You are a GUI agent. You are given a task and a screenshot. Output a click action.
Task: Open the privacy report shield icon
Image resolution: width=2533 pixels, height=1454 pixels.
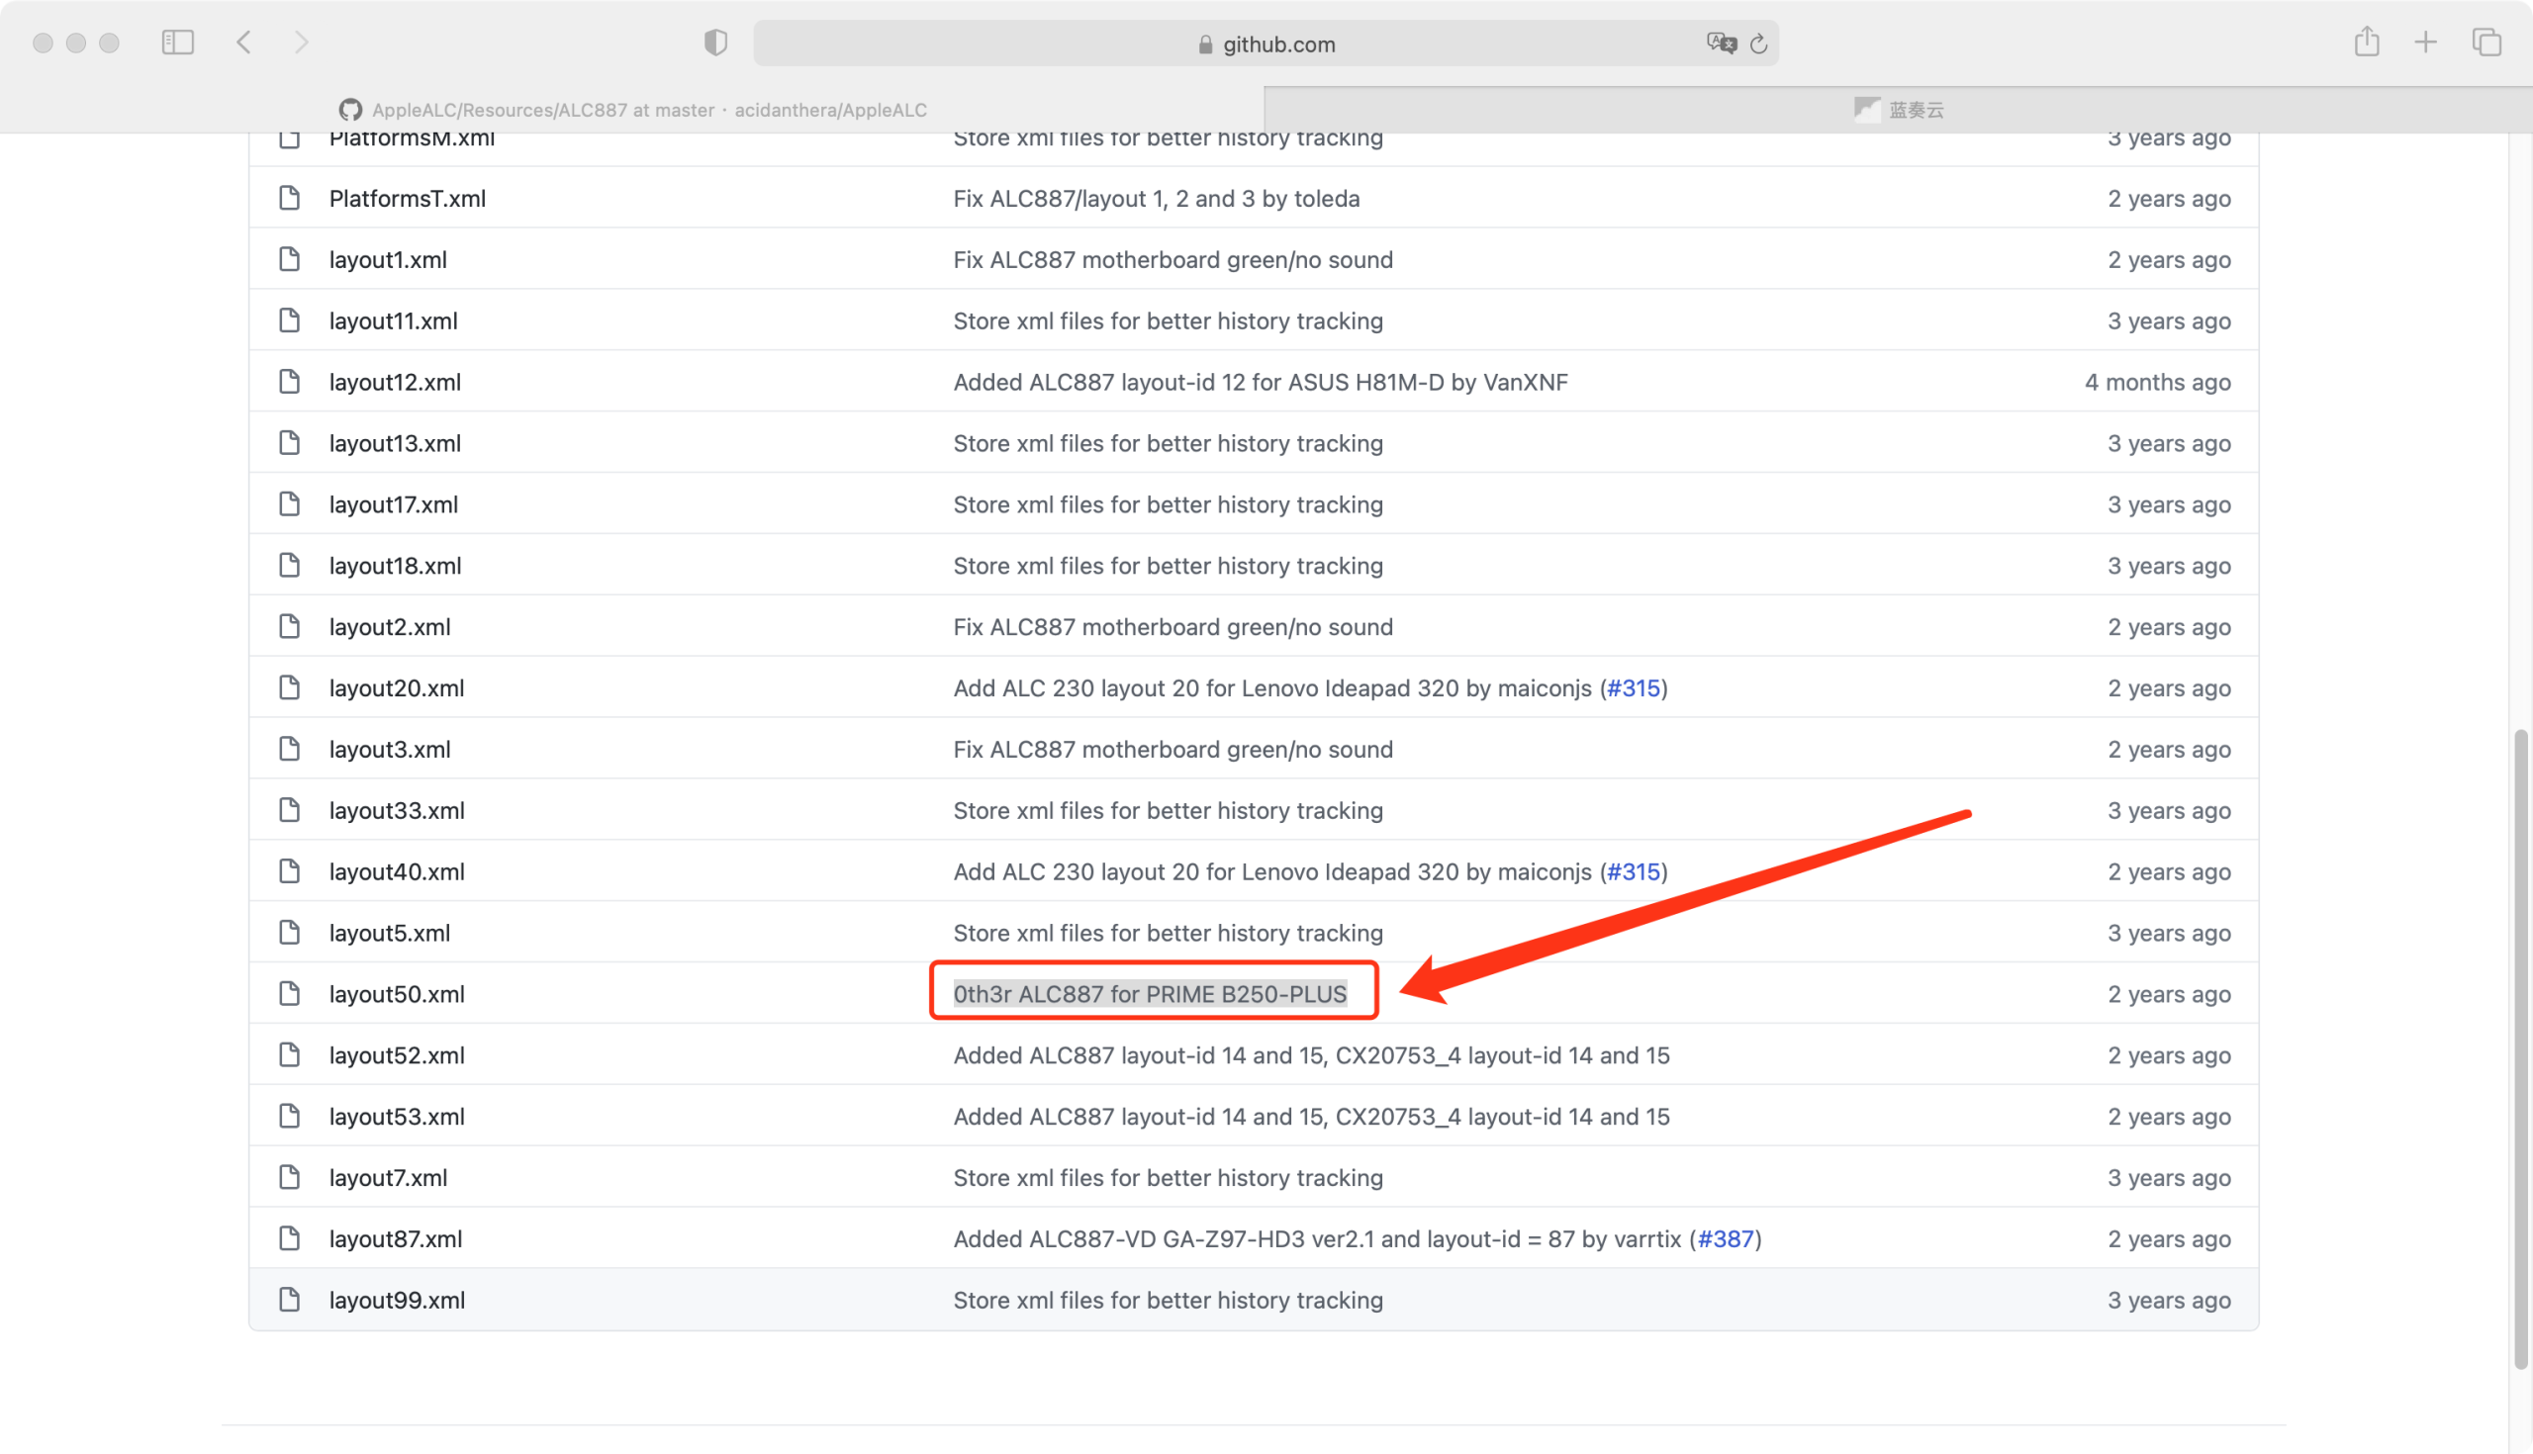(715, 42)
